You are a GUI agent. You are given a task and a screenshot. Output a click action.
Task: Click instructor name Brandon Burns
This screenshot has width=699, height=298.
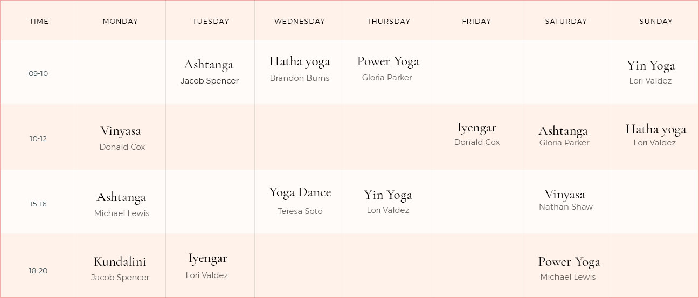click(x=300, y=78)
